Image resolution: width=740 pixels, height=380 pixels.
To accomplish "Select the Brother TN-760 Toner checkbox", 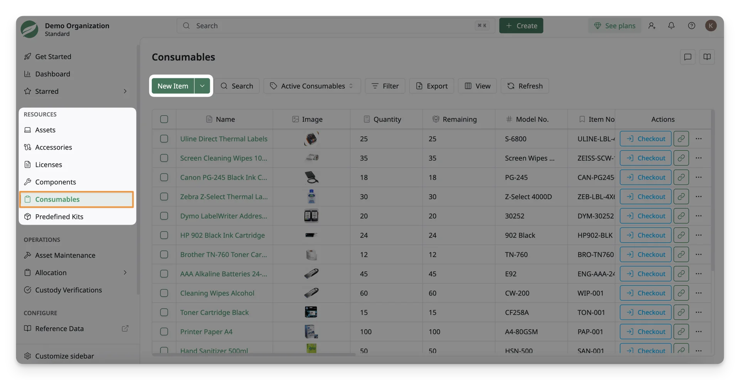I will [x=164, y=254].
